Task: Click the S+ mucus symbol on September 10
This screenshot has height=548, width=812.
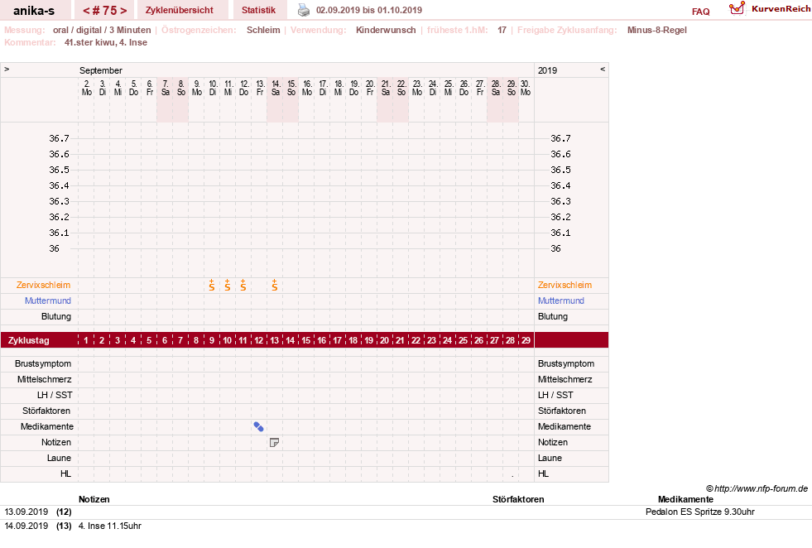Action: [x=212, y=285]
